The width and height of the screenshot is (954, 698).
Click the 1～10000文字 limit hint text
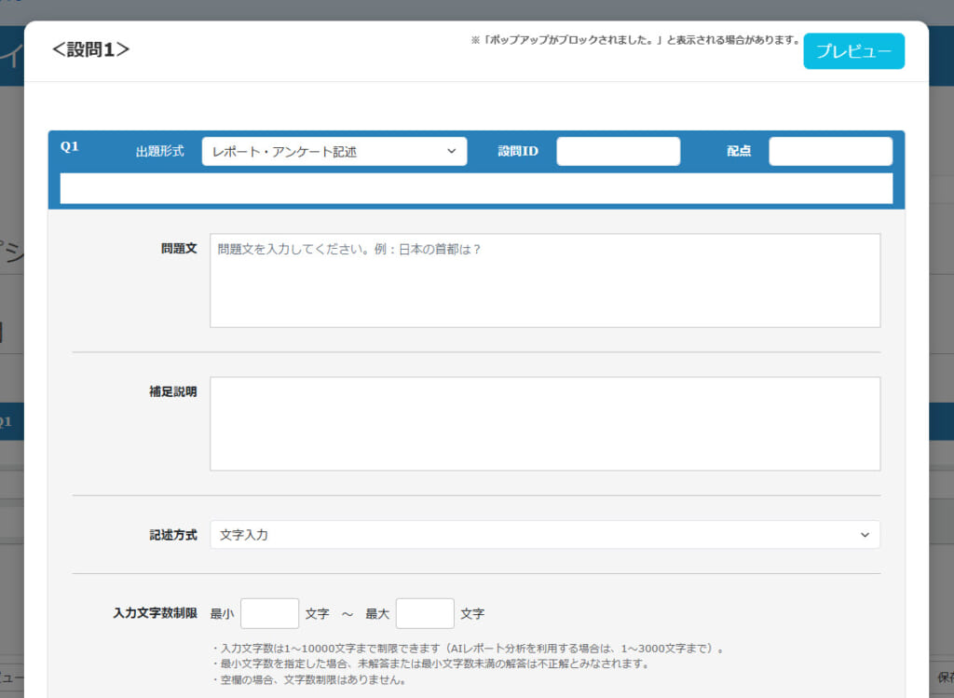(x=469, y=648)
